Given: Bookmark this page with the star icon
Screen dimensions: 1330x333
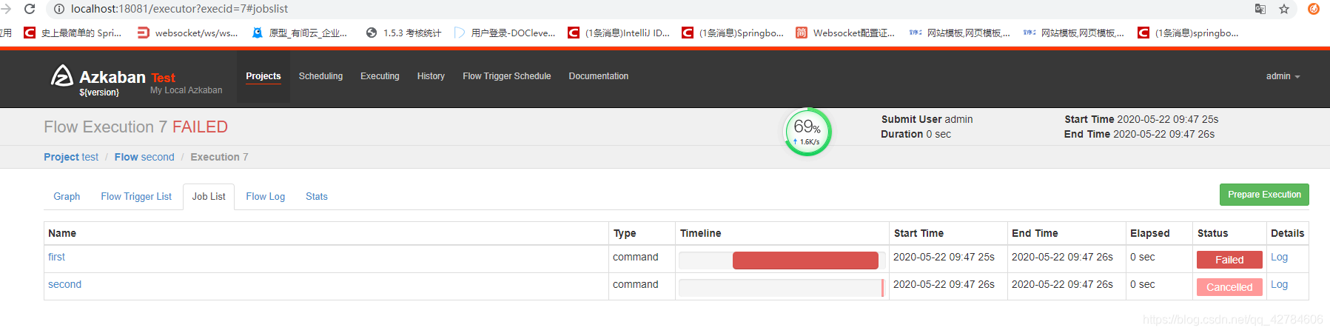Looking at the screenshot, I should coord(1284,9).
